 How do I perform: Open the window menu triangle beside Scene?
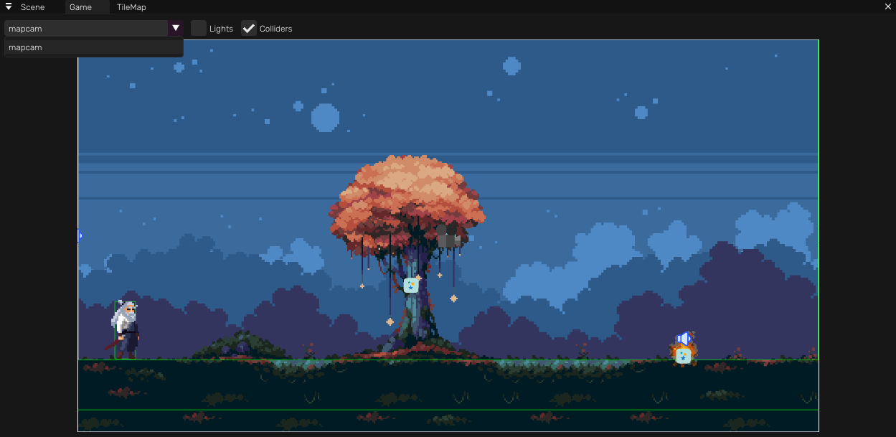(x=9, y=7)
